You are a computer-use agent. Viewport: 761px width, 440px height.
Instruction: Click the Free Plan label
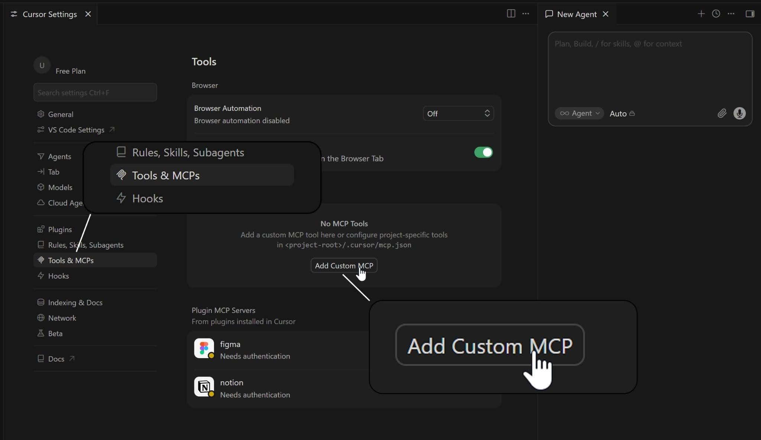coord(71,71)
